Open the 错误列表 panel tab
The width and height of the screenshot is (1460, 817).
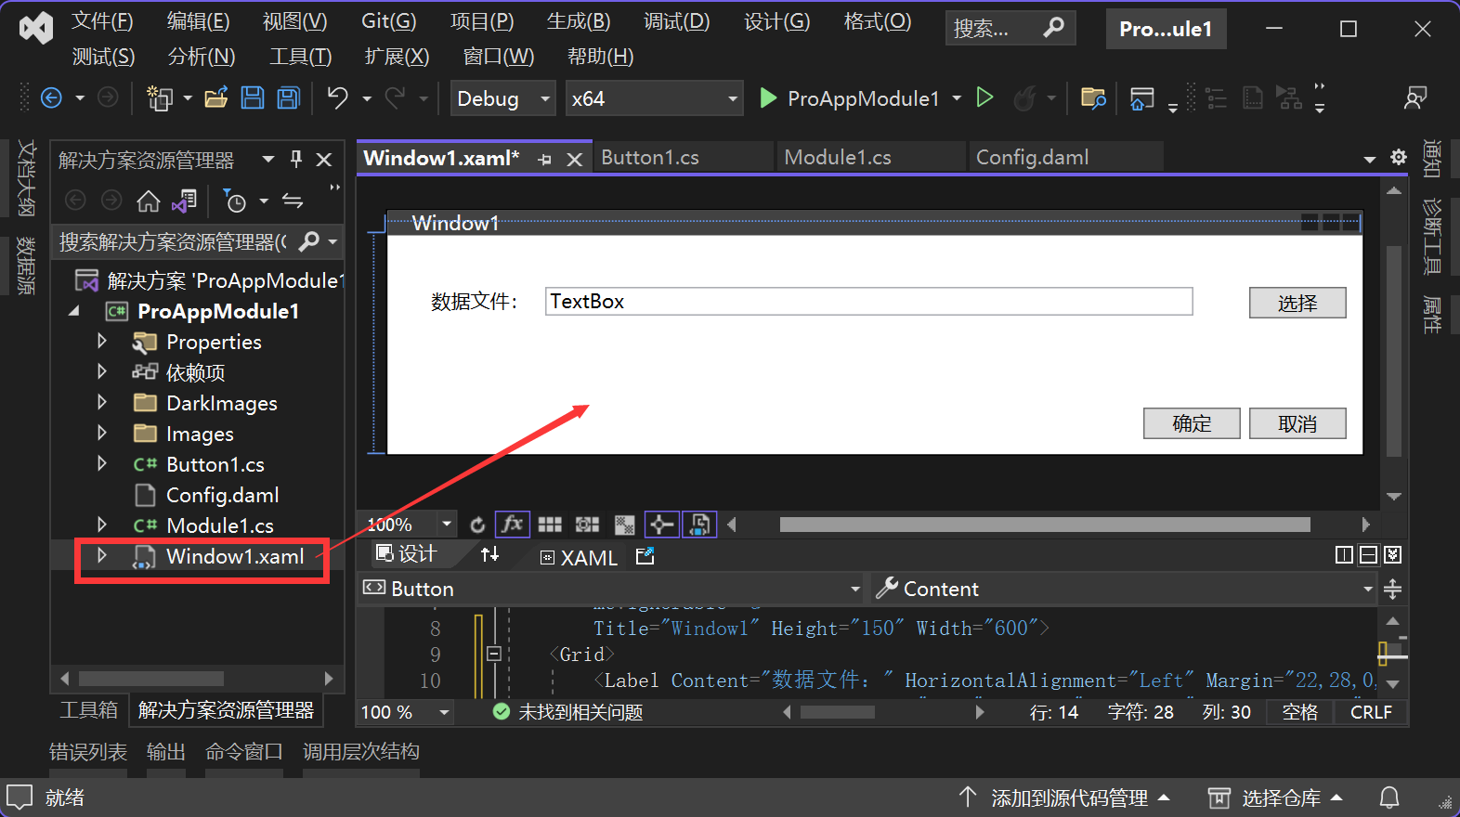point(88,751)
